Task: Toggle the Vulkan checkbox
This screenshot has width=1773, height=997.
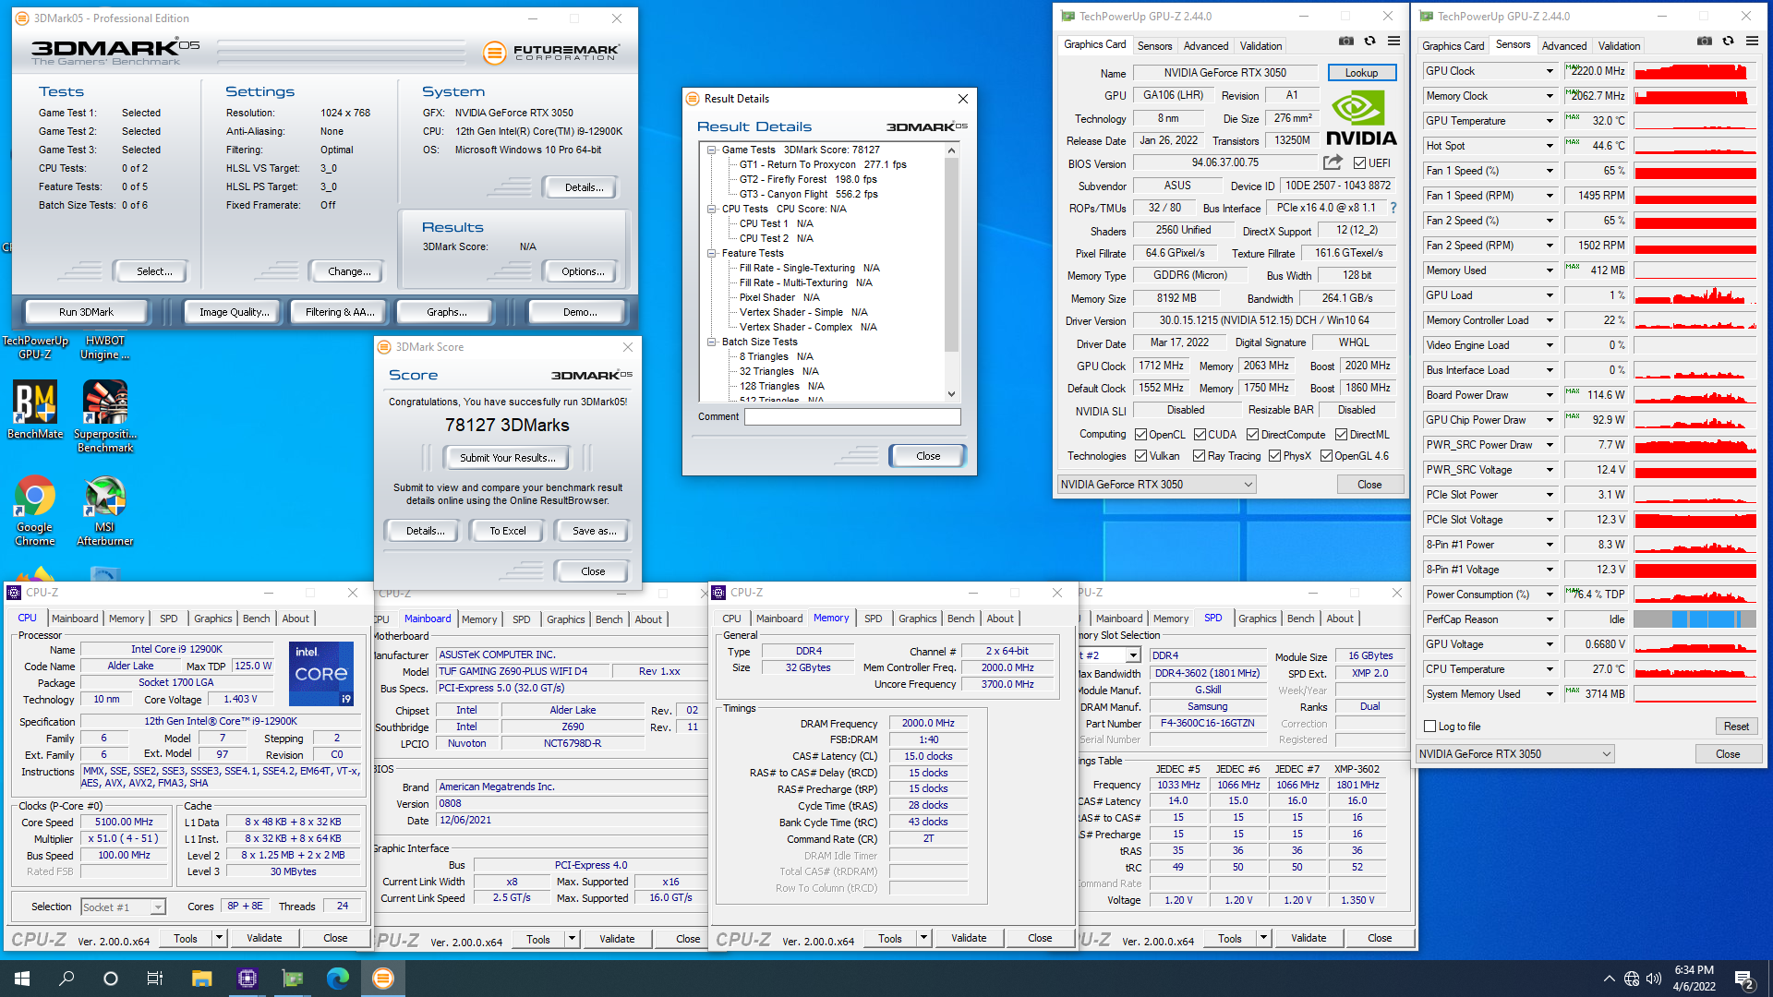Action: (1141, 456)
